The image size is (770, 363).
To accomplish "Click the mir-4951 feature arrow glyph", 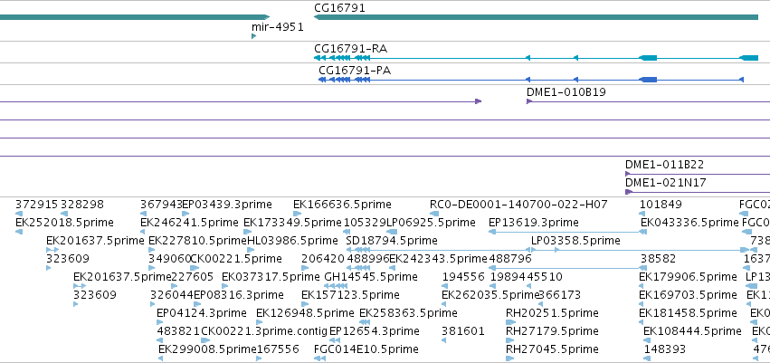I will point(253,36).
